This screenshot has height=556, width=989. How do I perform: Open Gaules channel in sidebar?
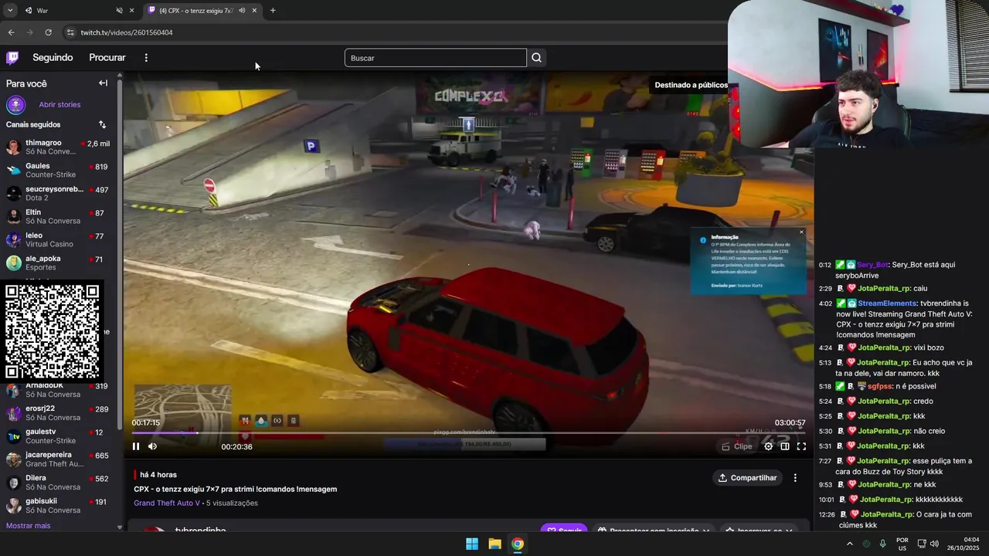coord(59,171)
